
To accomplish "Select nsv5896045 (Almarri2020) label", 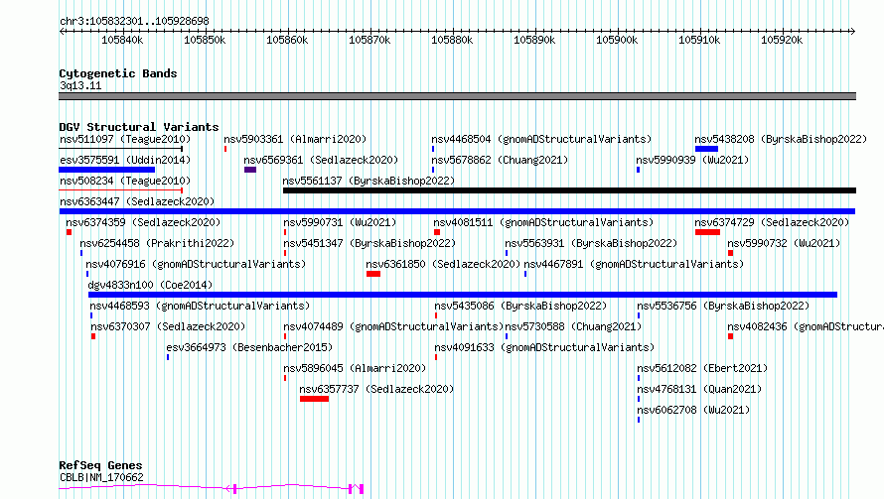I will (355, 368).
